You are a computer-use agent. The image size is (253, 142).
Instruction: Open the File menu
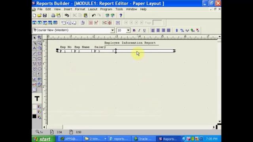click(x=40, y=9)
